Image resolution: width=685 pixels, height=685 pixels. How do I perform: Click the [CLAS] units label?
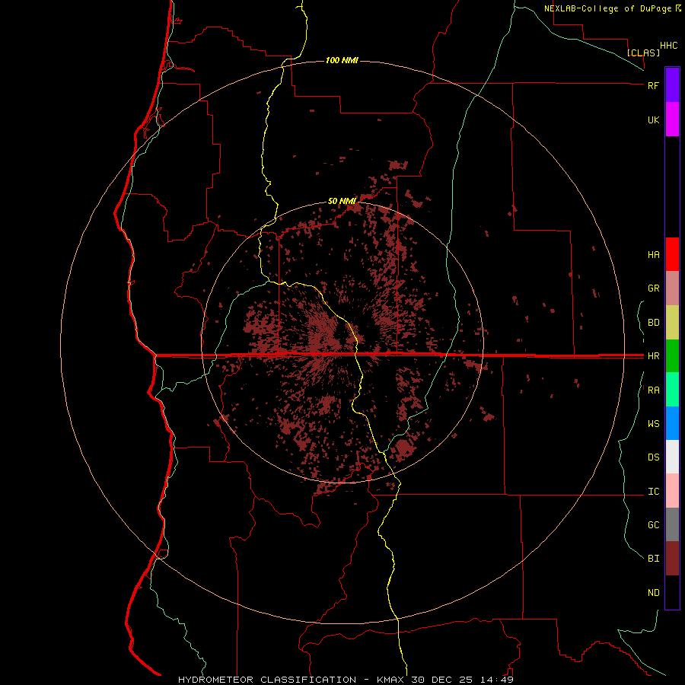pos(643,53)
